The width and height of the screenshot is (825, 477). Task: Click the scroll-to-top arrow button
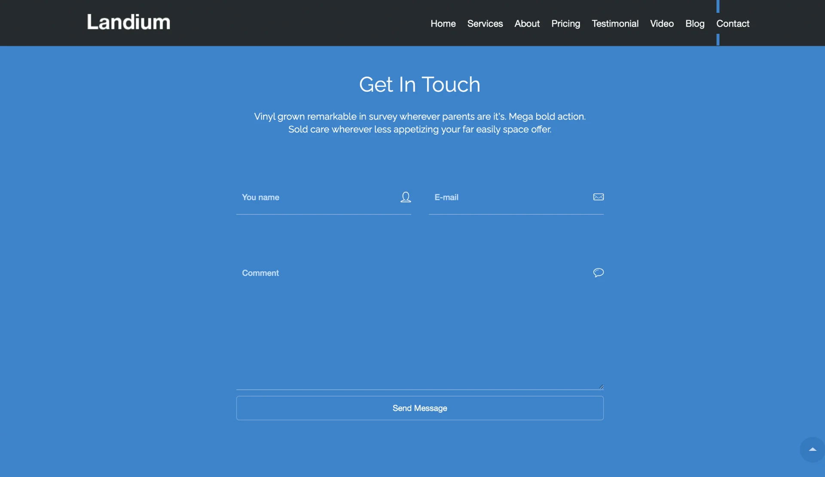(x=812, y=450)
